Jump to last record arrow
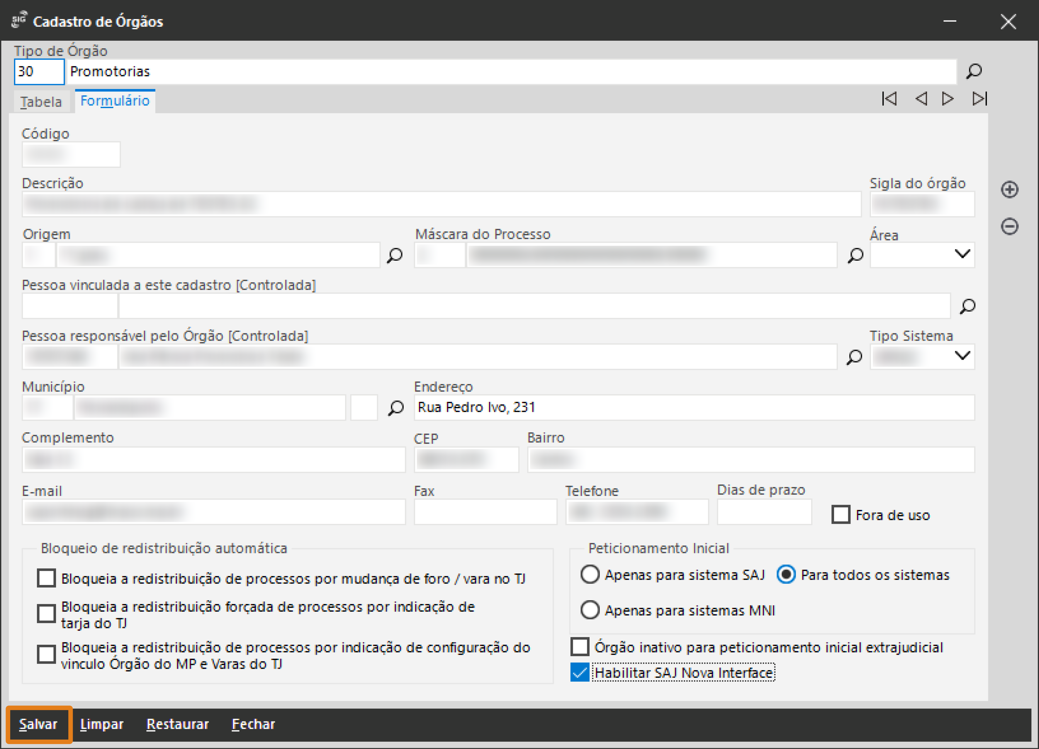The image size is (1039, 749). click(979, 98)
